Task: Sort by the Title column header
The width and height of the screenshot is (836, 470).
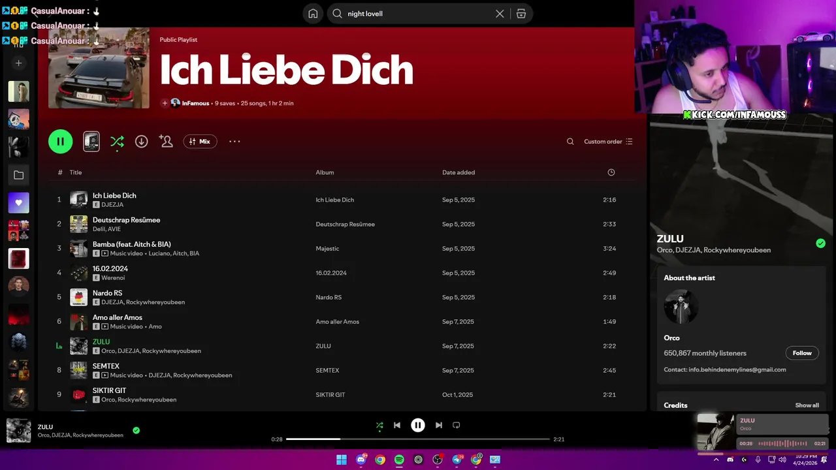Action: [x=76, y=172]
